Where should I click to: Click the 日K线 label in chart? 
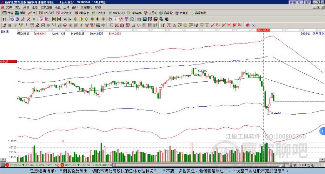[5, 32]
